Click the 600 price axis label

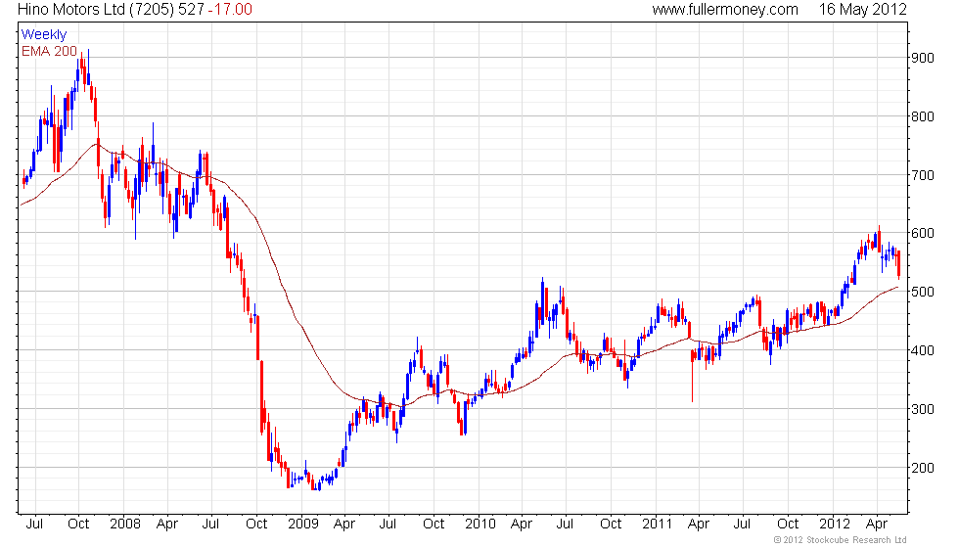tap(923, 234)
